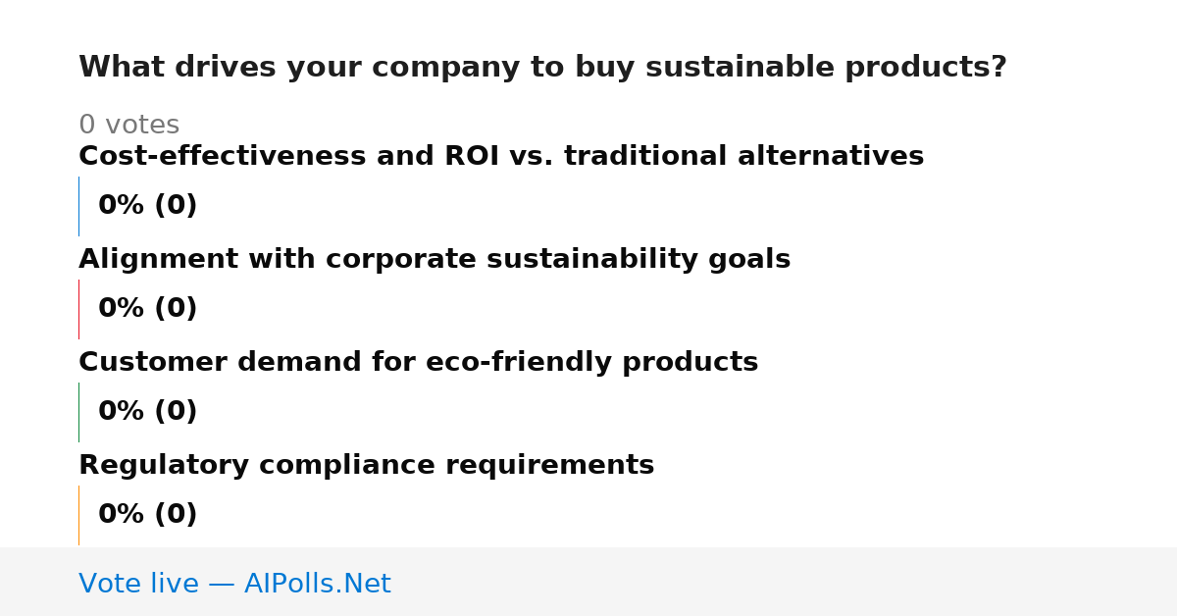1177x616 pixels.
Task: Click the poll question heading
Action: [542, 68]
